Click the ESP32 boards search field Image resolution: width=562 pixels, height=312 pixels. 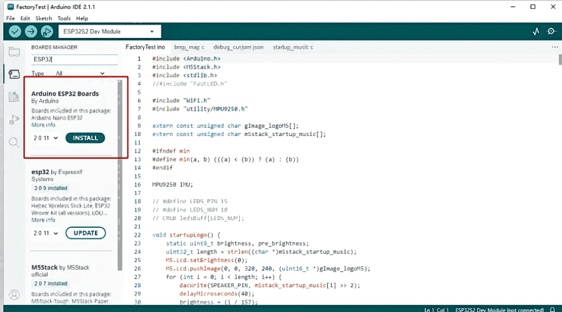point(74,59)
